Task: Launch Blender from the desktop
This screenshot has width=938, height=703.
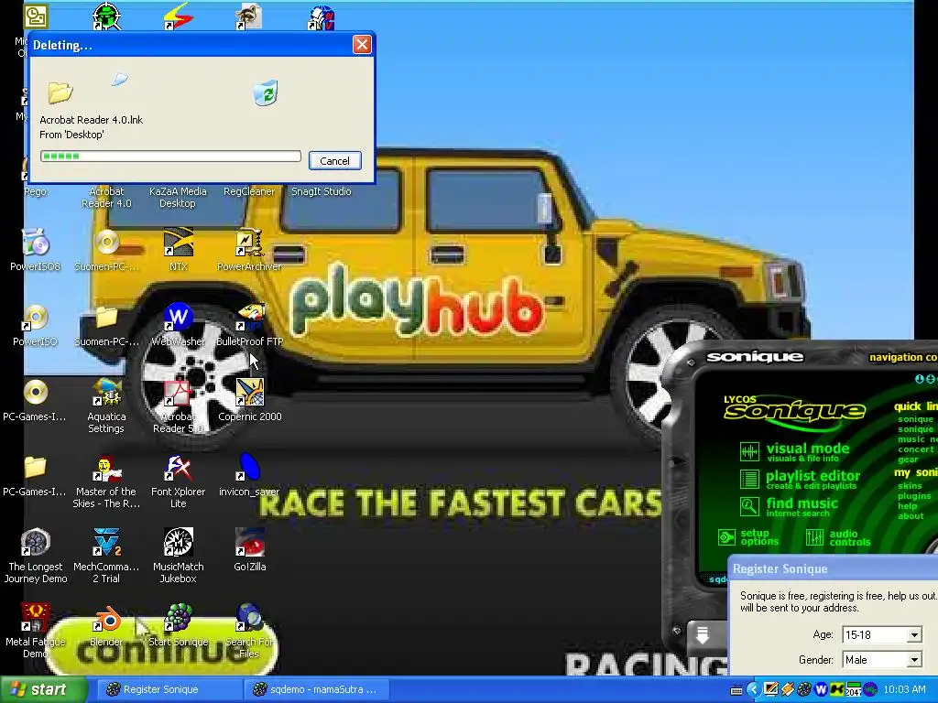Action: coord(106,624)
